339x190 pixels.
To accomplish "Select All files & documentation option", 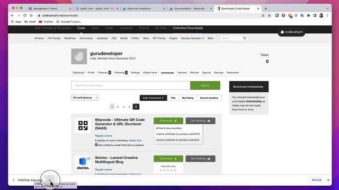I will point(169,128).
